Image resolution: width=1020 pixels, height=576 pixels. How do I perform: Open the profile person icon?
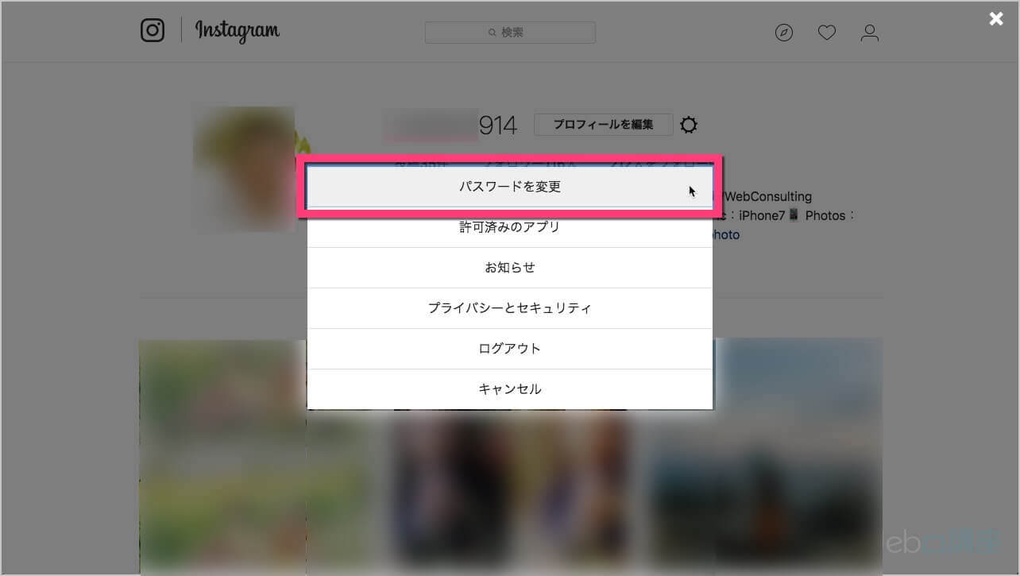click(x=870, y=33)
